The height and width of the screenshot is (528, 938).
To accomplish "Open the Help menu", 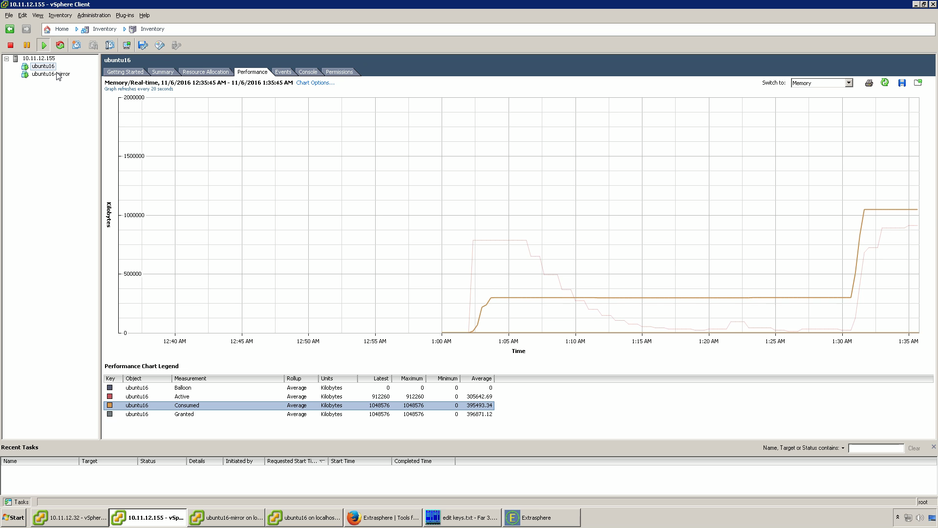I will (x=144, y=15).
